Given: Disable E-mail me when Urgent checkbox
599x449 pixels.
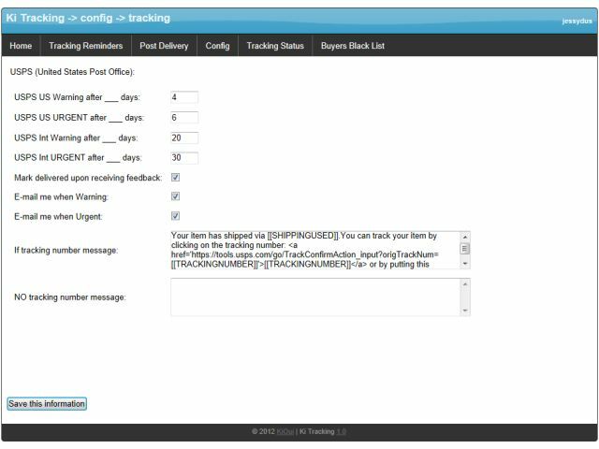Looking at the screenshot, I should click(x=175, y=216).
